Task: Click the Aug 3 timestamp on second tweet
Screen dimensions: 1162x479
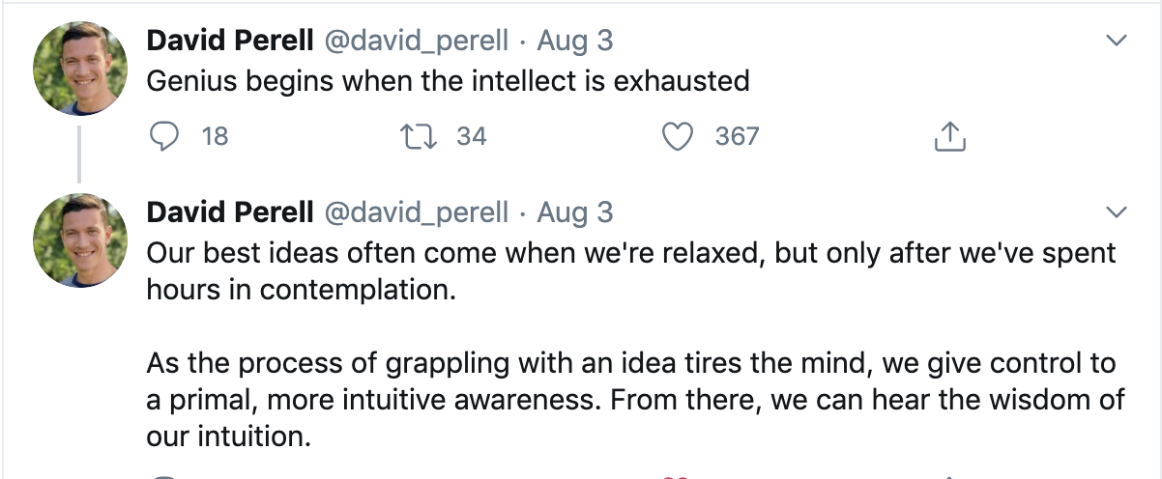Action: tap(575, 211)
